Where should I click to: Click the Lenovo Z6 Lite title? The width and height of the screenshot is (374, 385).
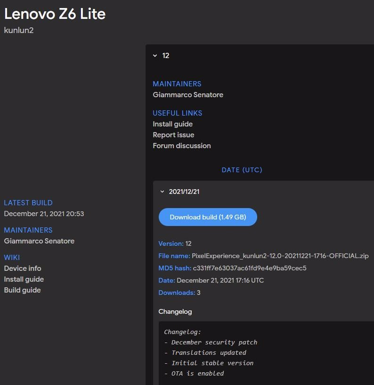click(x=55, y=14)
